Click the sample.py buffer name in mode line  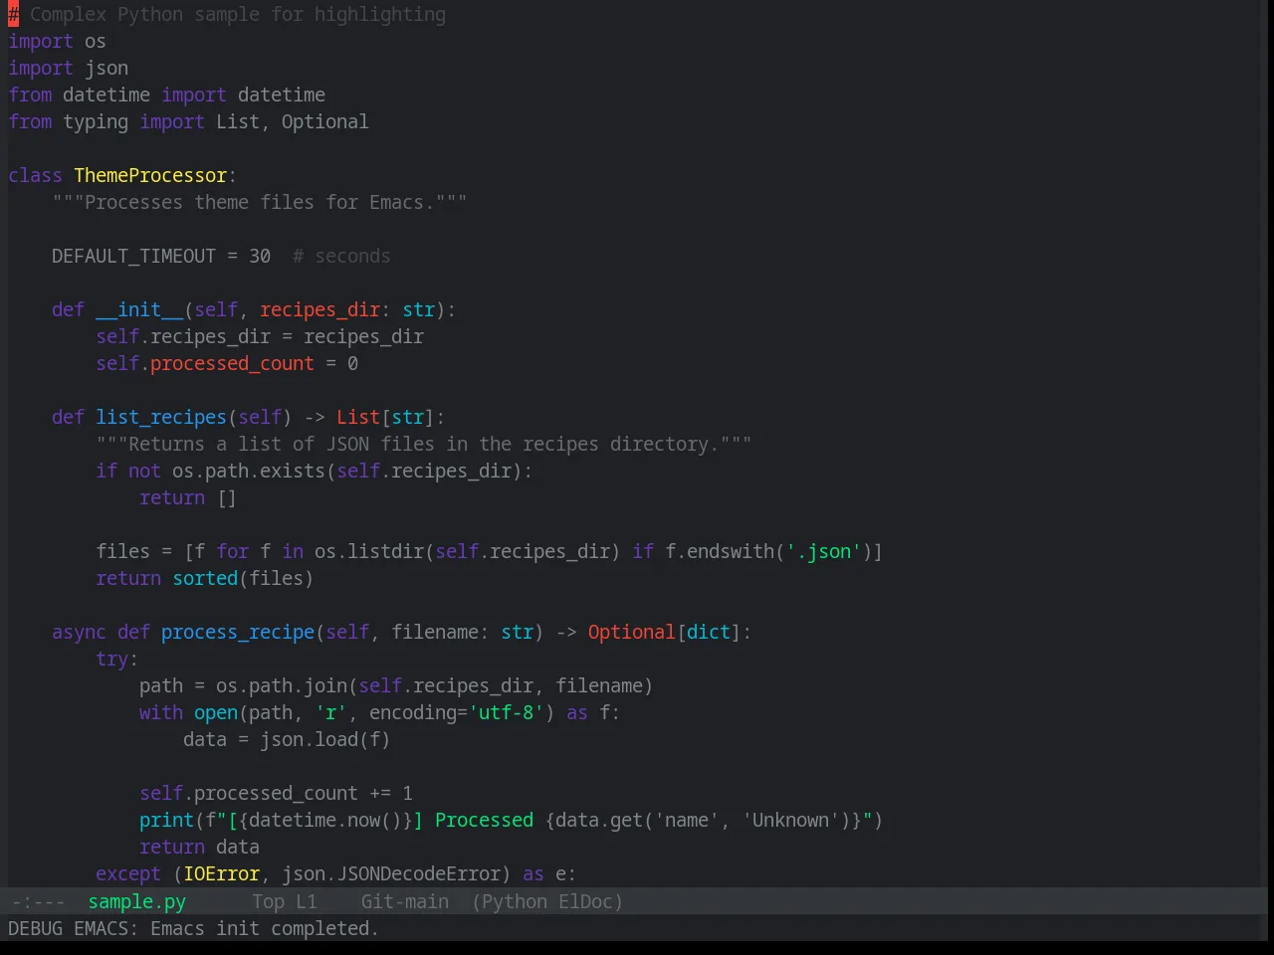(136, 901)
